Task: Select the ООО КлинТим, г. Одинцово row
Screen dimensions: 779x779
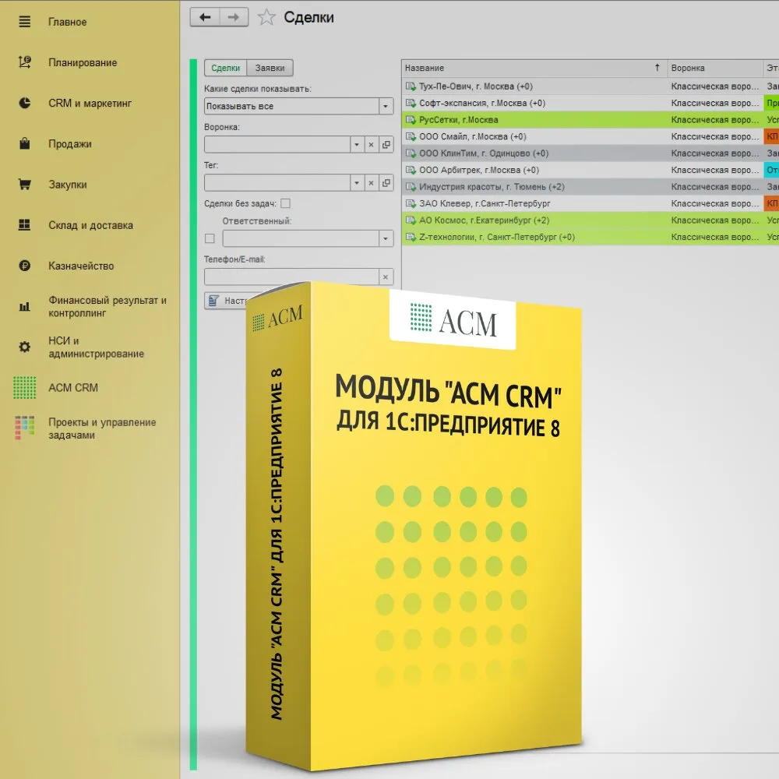Action: click(x=590, y=153)
